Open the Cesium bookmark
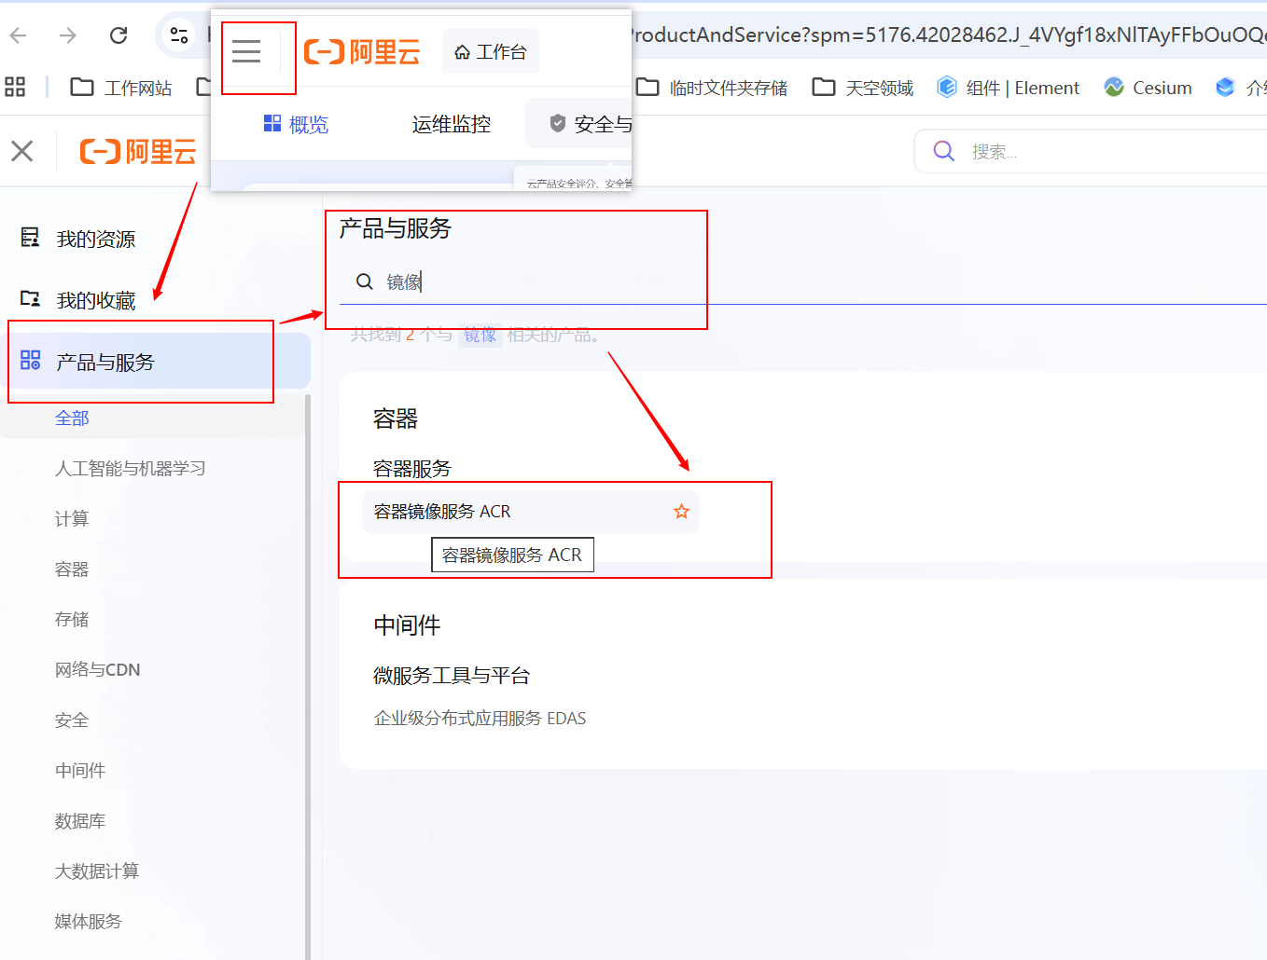Screen dimensions: 1267x960 (1148, 88)
